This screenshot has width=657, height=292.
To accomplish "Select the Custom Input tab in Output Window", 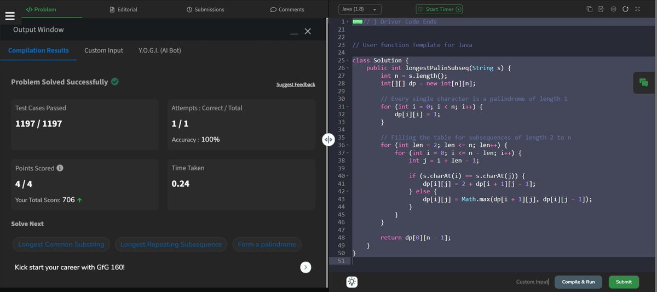I will pyautogui.click(x=103, y=50).
